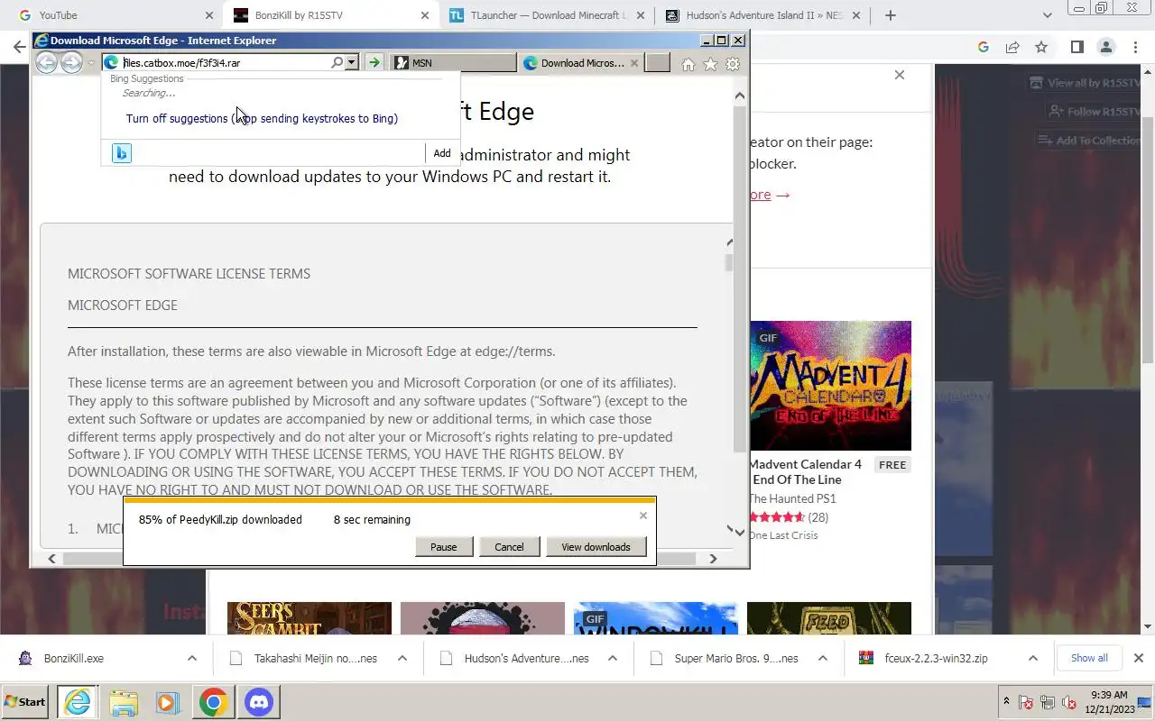Click Add in the suggestions panel
The width and height of the screenshot is (1155, 721).
442,153
